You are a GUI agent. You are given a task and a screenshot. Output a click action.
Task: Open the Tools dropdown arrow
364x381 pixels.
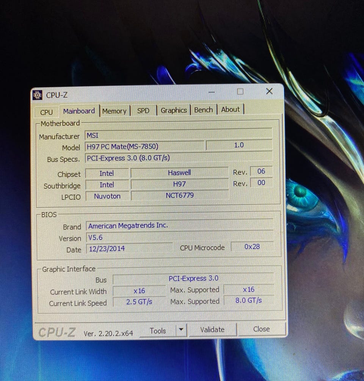point(181,330)
